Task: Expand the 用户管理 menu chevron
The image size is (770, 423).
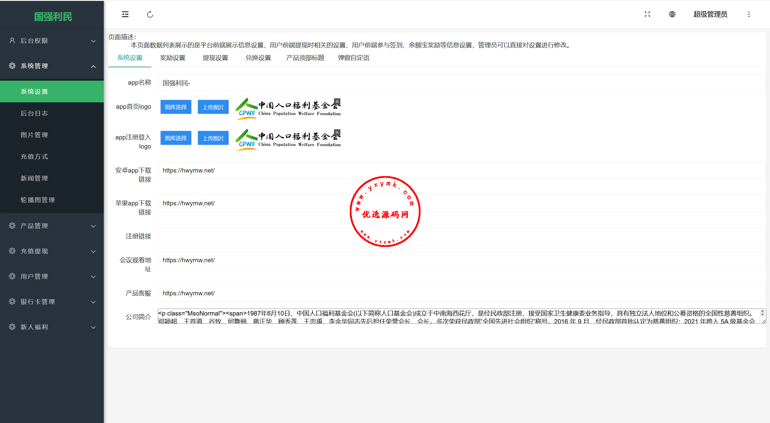Action: pos(93,277)
